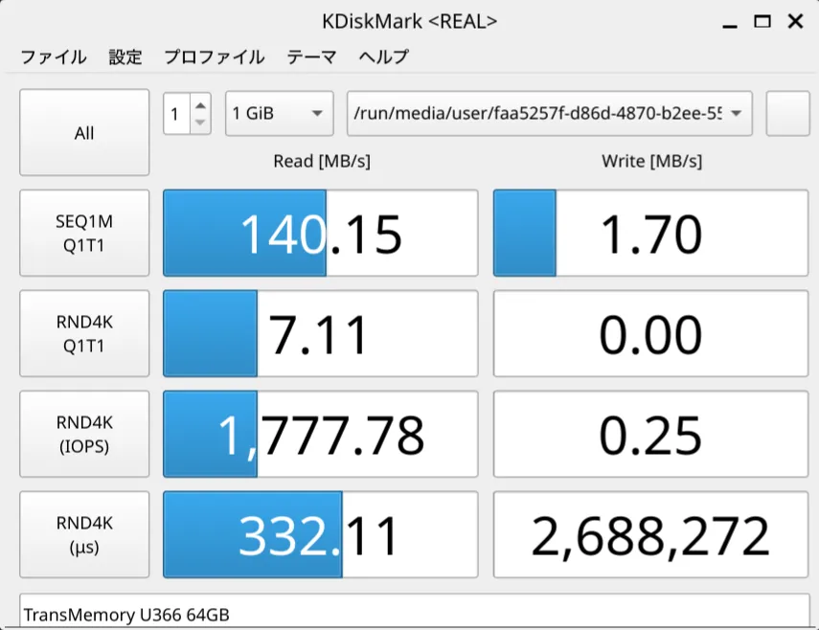Select the 2,688,272 write latency result

pyautogui.click(x=650, y=536)
